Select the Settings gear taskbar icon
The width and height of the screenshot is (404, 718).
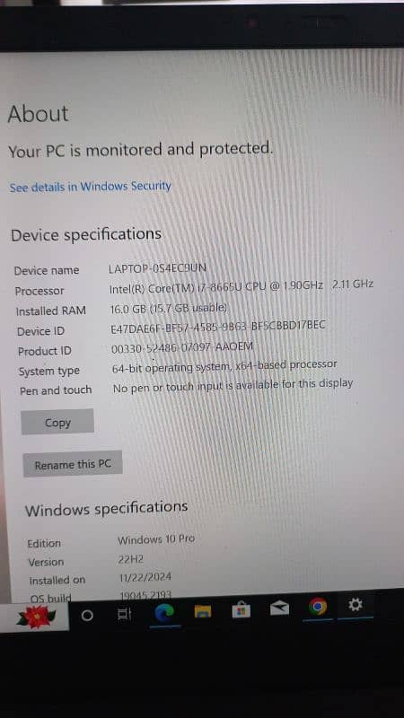click(x=356, y=605)
